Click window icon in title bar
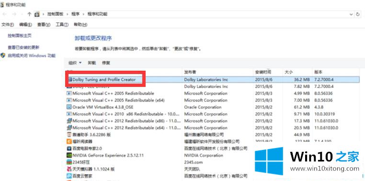The height and width of the screenshot is (181, 365). pyautogui.click(x=2, y=4)
